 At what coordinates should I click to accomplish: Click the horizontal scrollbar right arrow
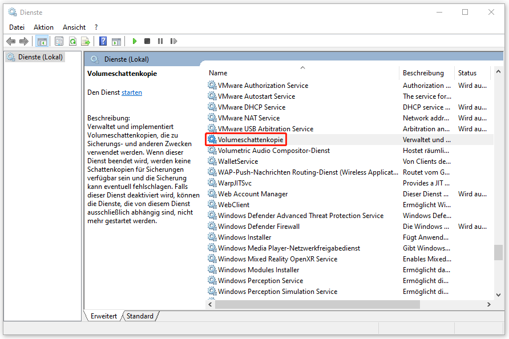coord(489,304)
